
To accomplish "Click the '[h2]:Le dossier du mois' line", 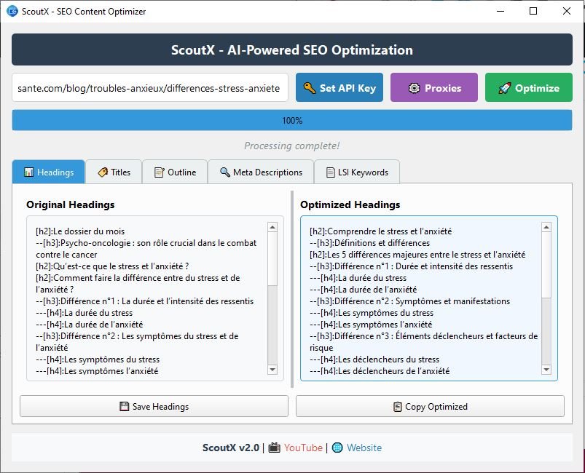I will coord(80,231).
